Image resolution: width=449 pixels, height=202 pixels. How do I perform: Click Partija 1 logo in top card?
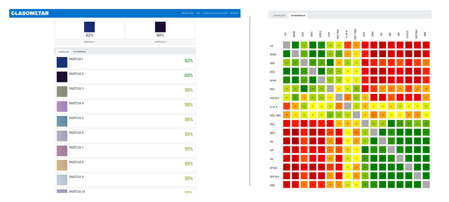click(x=89, y=27)
